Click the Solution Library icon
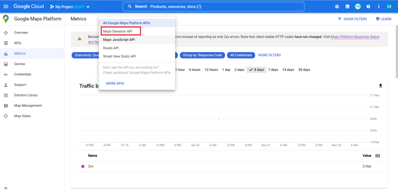The height and width of the screenshot is (193, 398). (x=6, y=95)
